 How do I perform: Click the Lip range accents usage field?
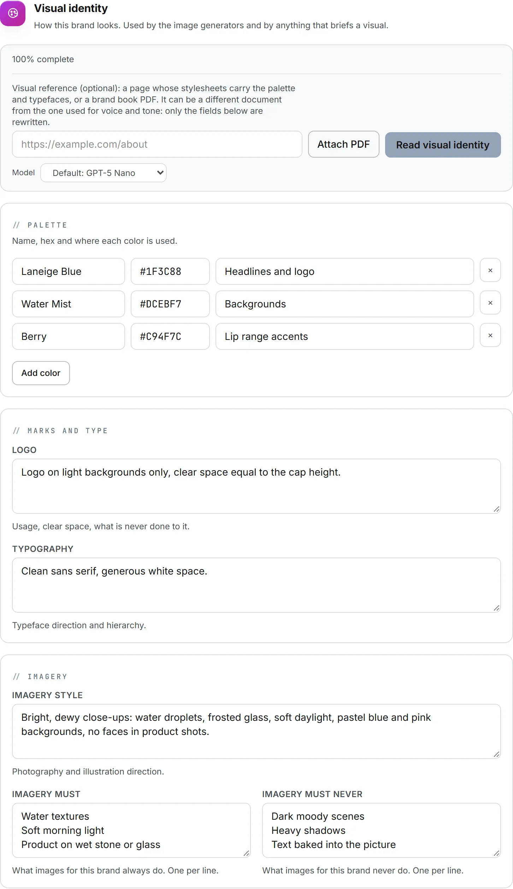(345, 336)
